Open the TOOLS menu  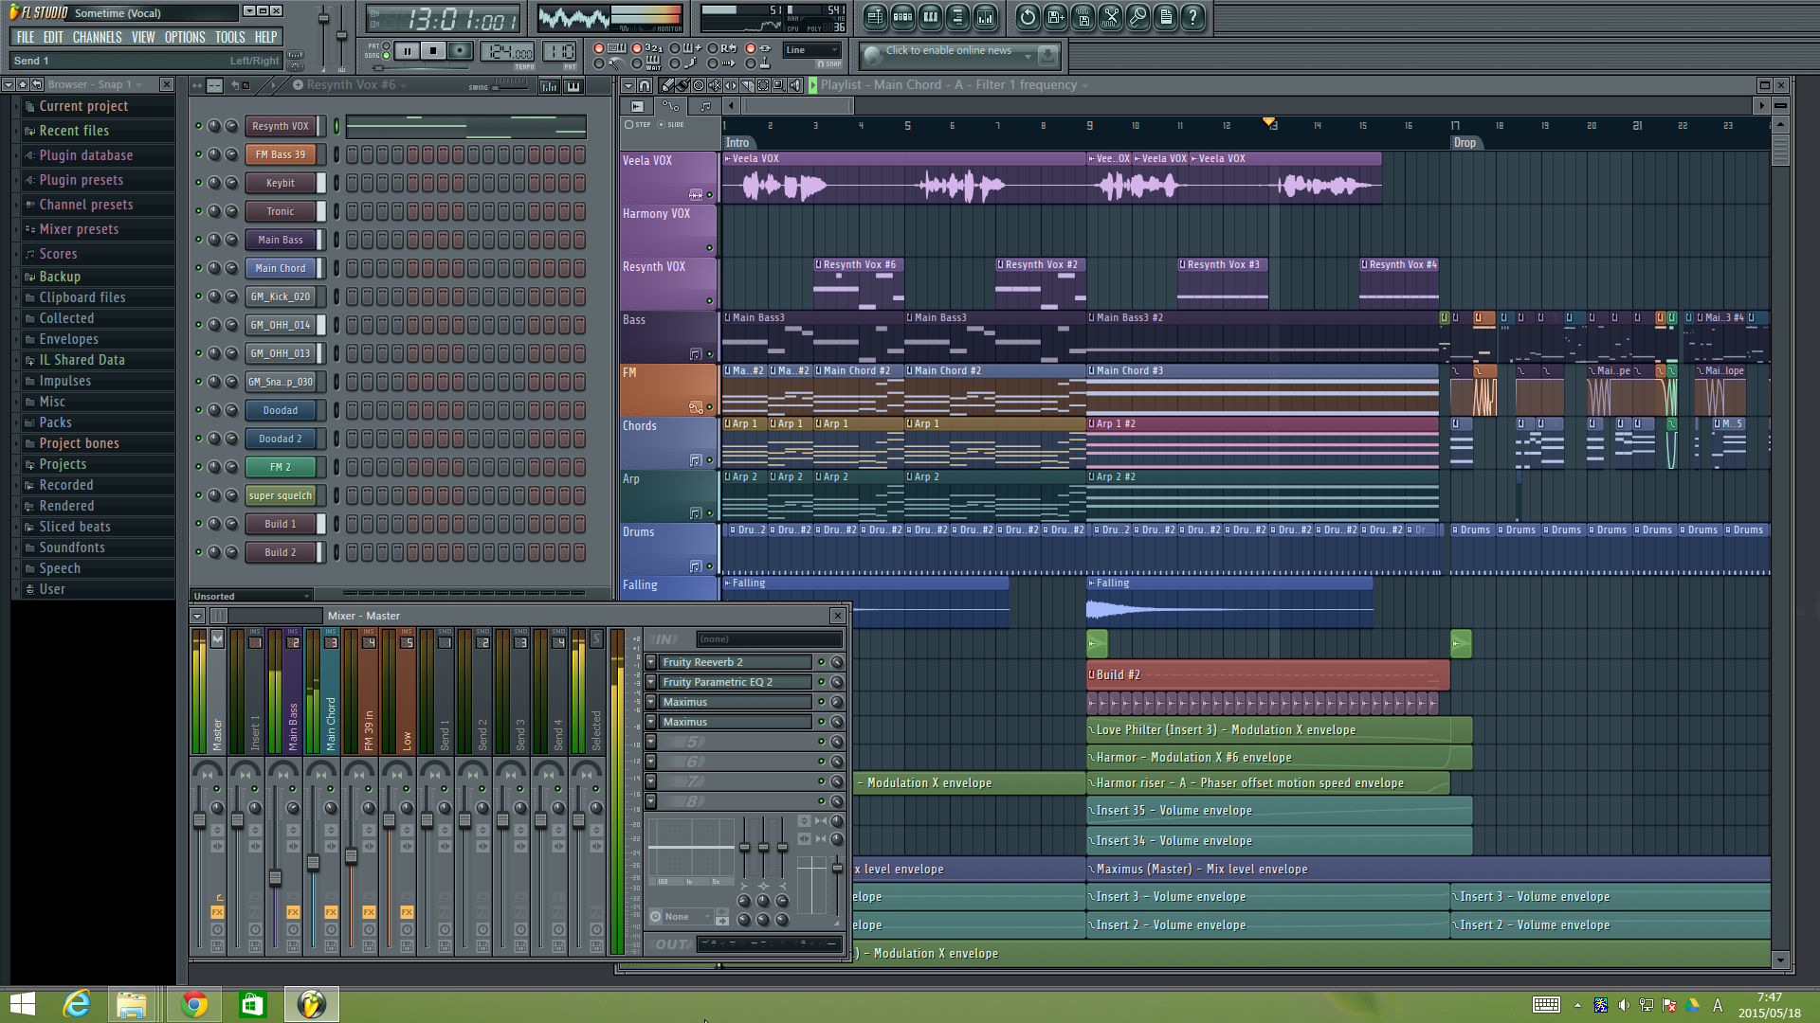click(229, 37)
